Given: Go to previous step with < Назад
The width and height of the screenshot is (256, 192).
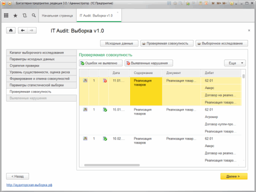Looking at the screenshot, I should 17,176.
